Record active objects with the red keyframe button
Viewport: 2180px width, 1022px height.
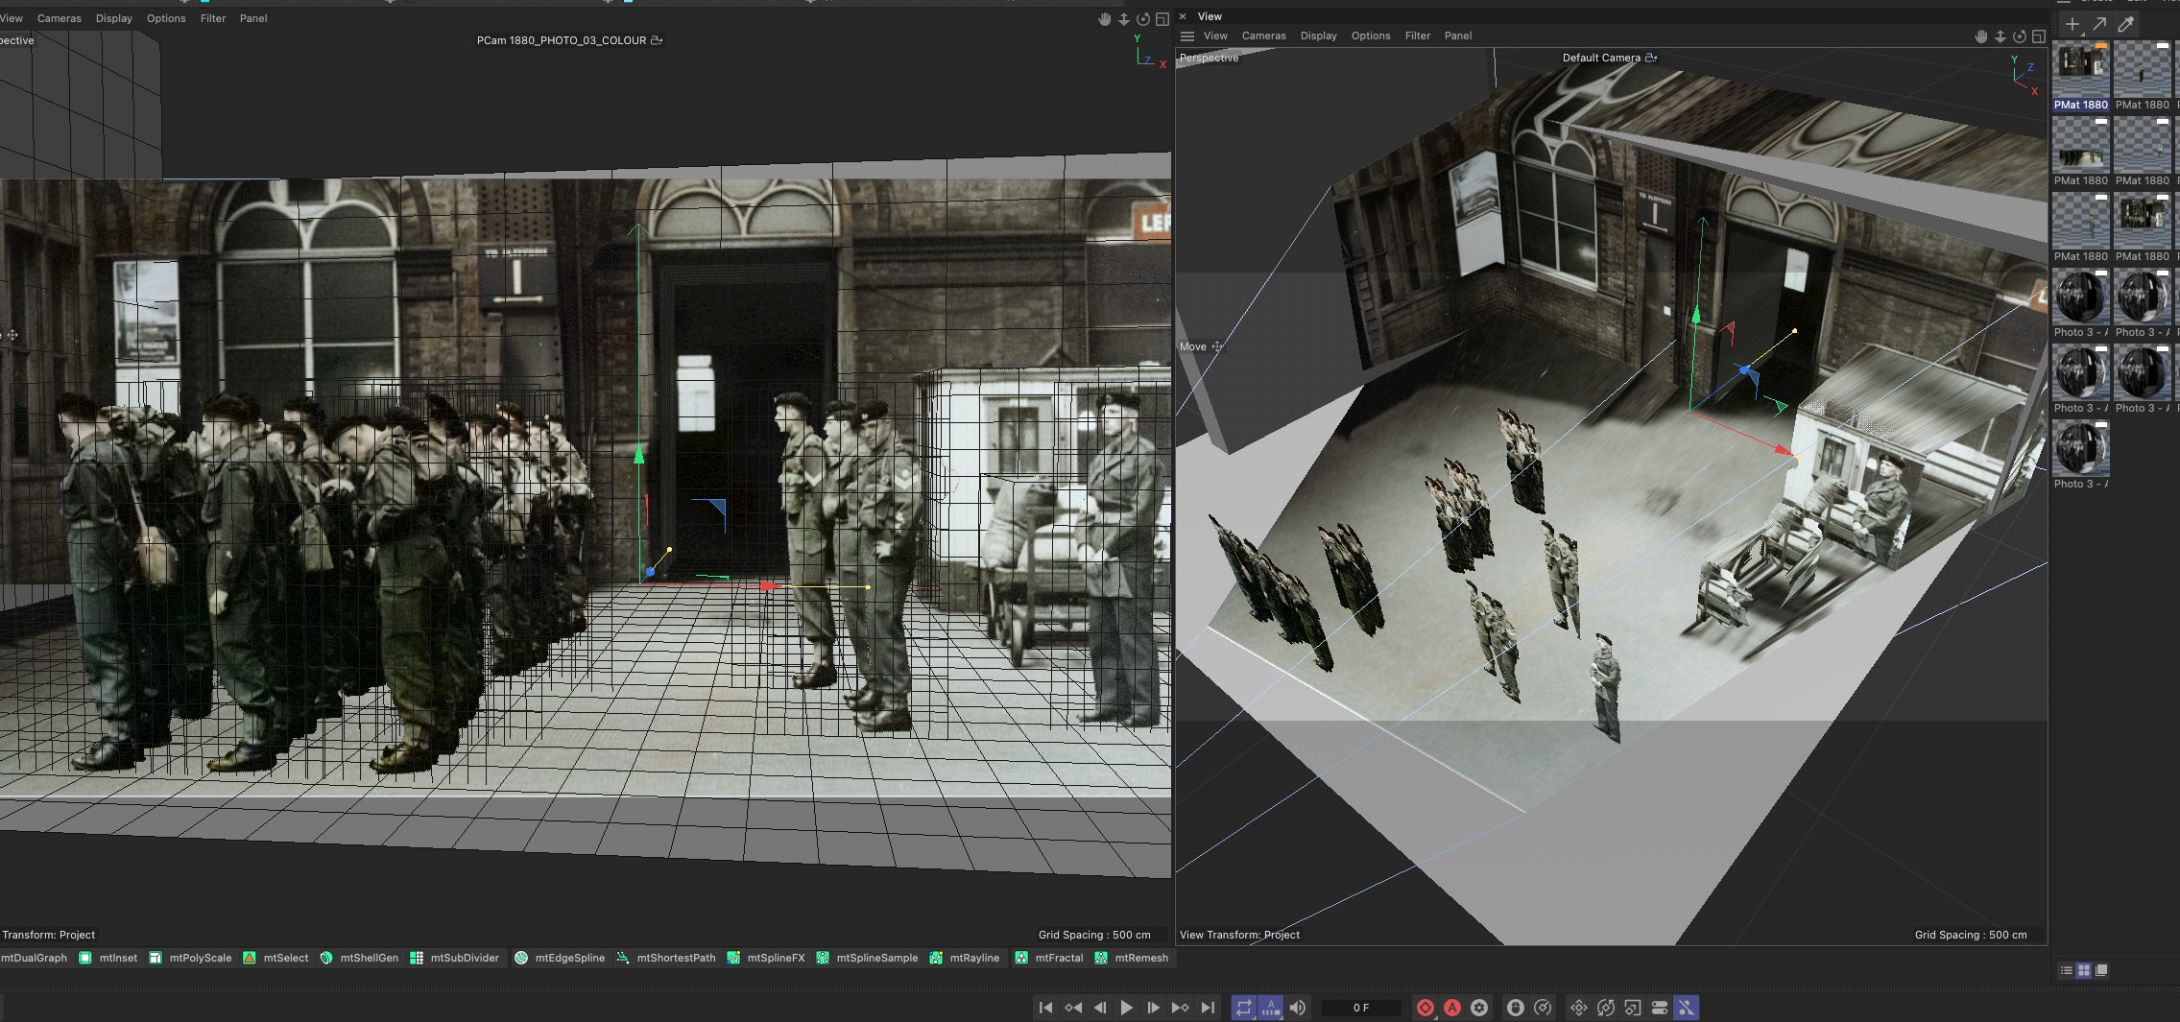tap(1425, 1008)
